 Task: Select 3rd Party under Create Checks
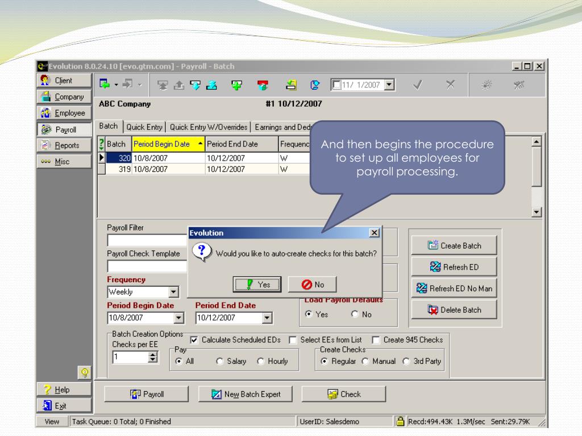coord(406,361)
